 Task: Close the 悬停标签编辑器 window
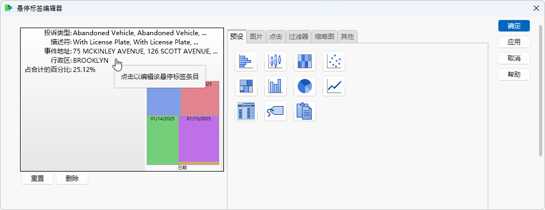click(536, 8)
